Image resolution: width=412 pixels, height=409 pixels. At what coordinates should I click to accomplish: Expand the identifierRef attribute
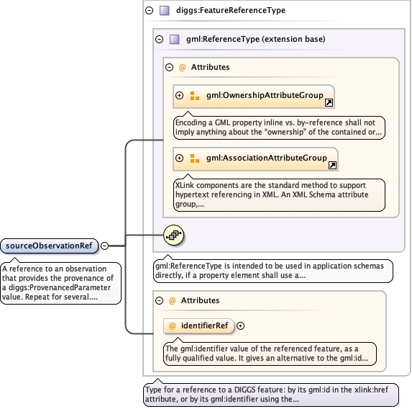point(240,325)
